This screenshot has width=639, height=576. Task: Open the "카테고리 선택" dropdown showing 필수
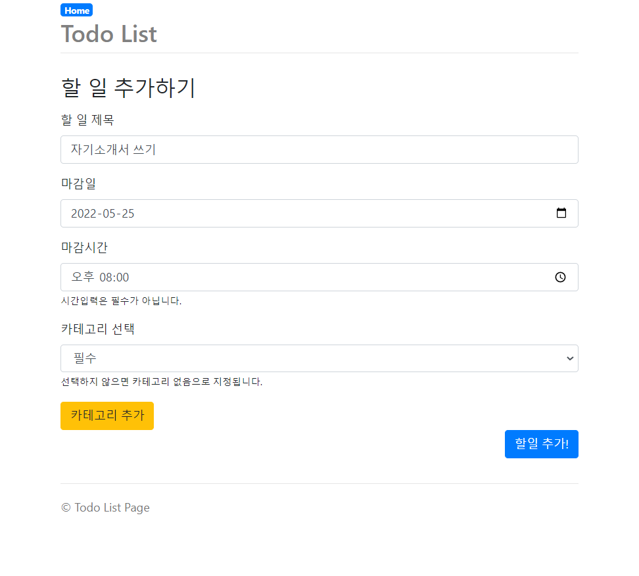[x=319, y=358]
